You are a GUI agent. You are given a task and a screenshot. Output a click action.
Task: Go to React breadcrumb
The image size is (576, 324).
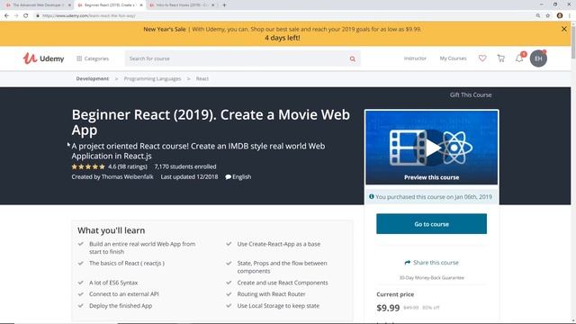coord(202,78)
